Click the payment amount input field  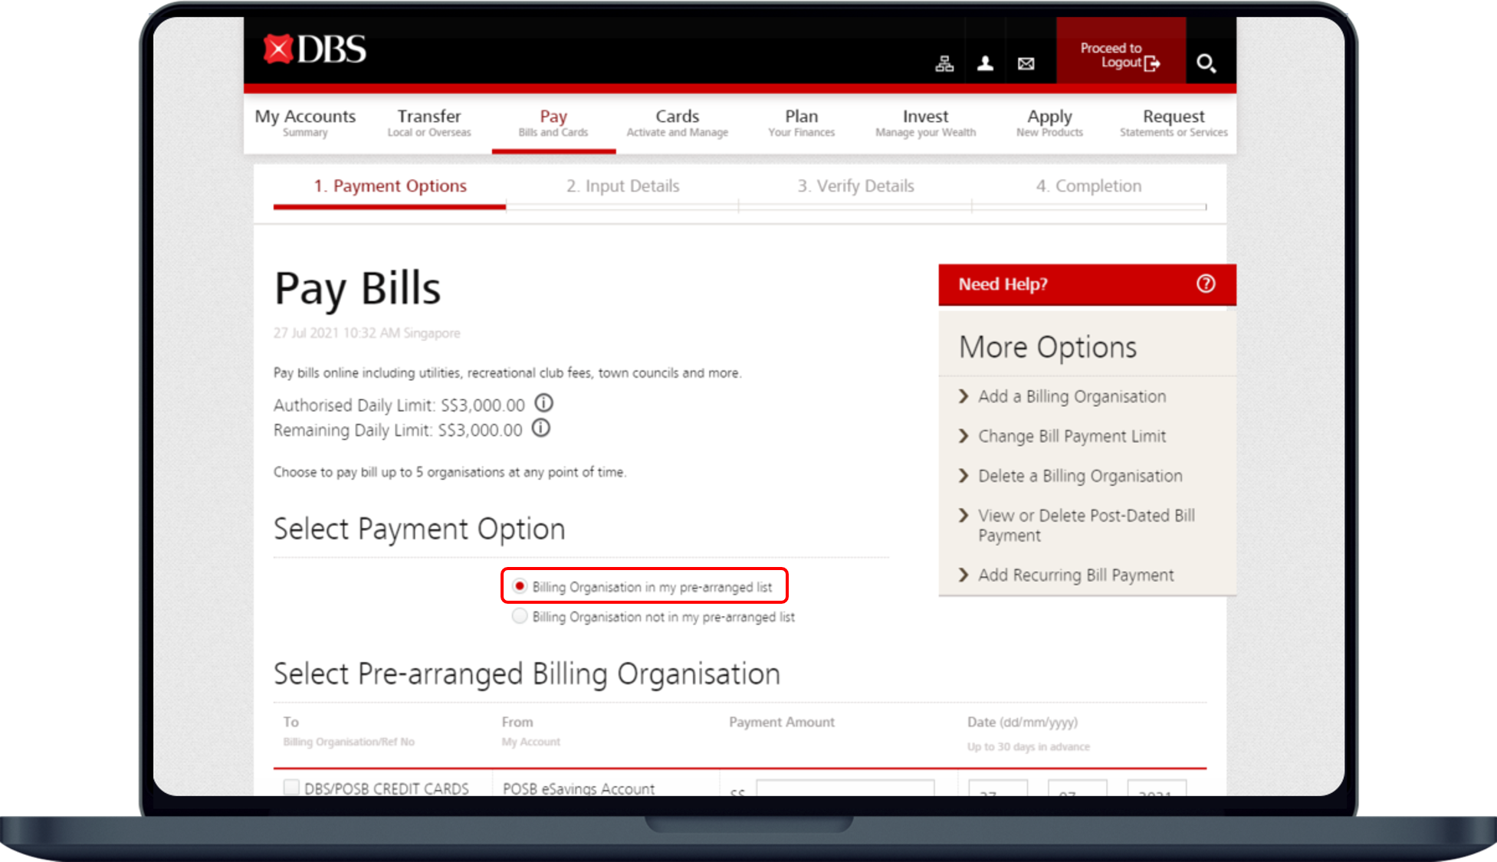pos(845,788)
